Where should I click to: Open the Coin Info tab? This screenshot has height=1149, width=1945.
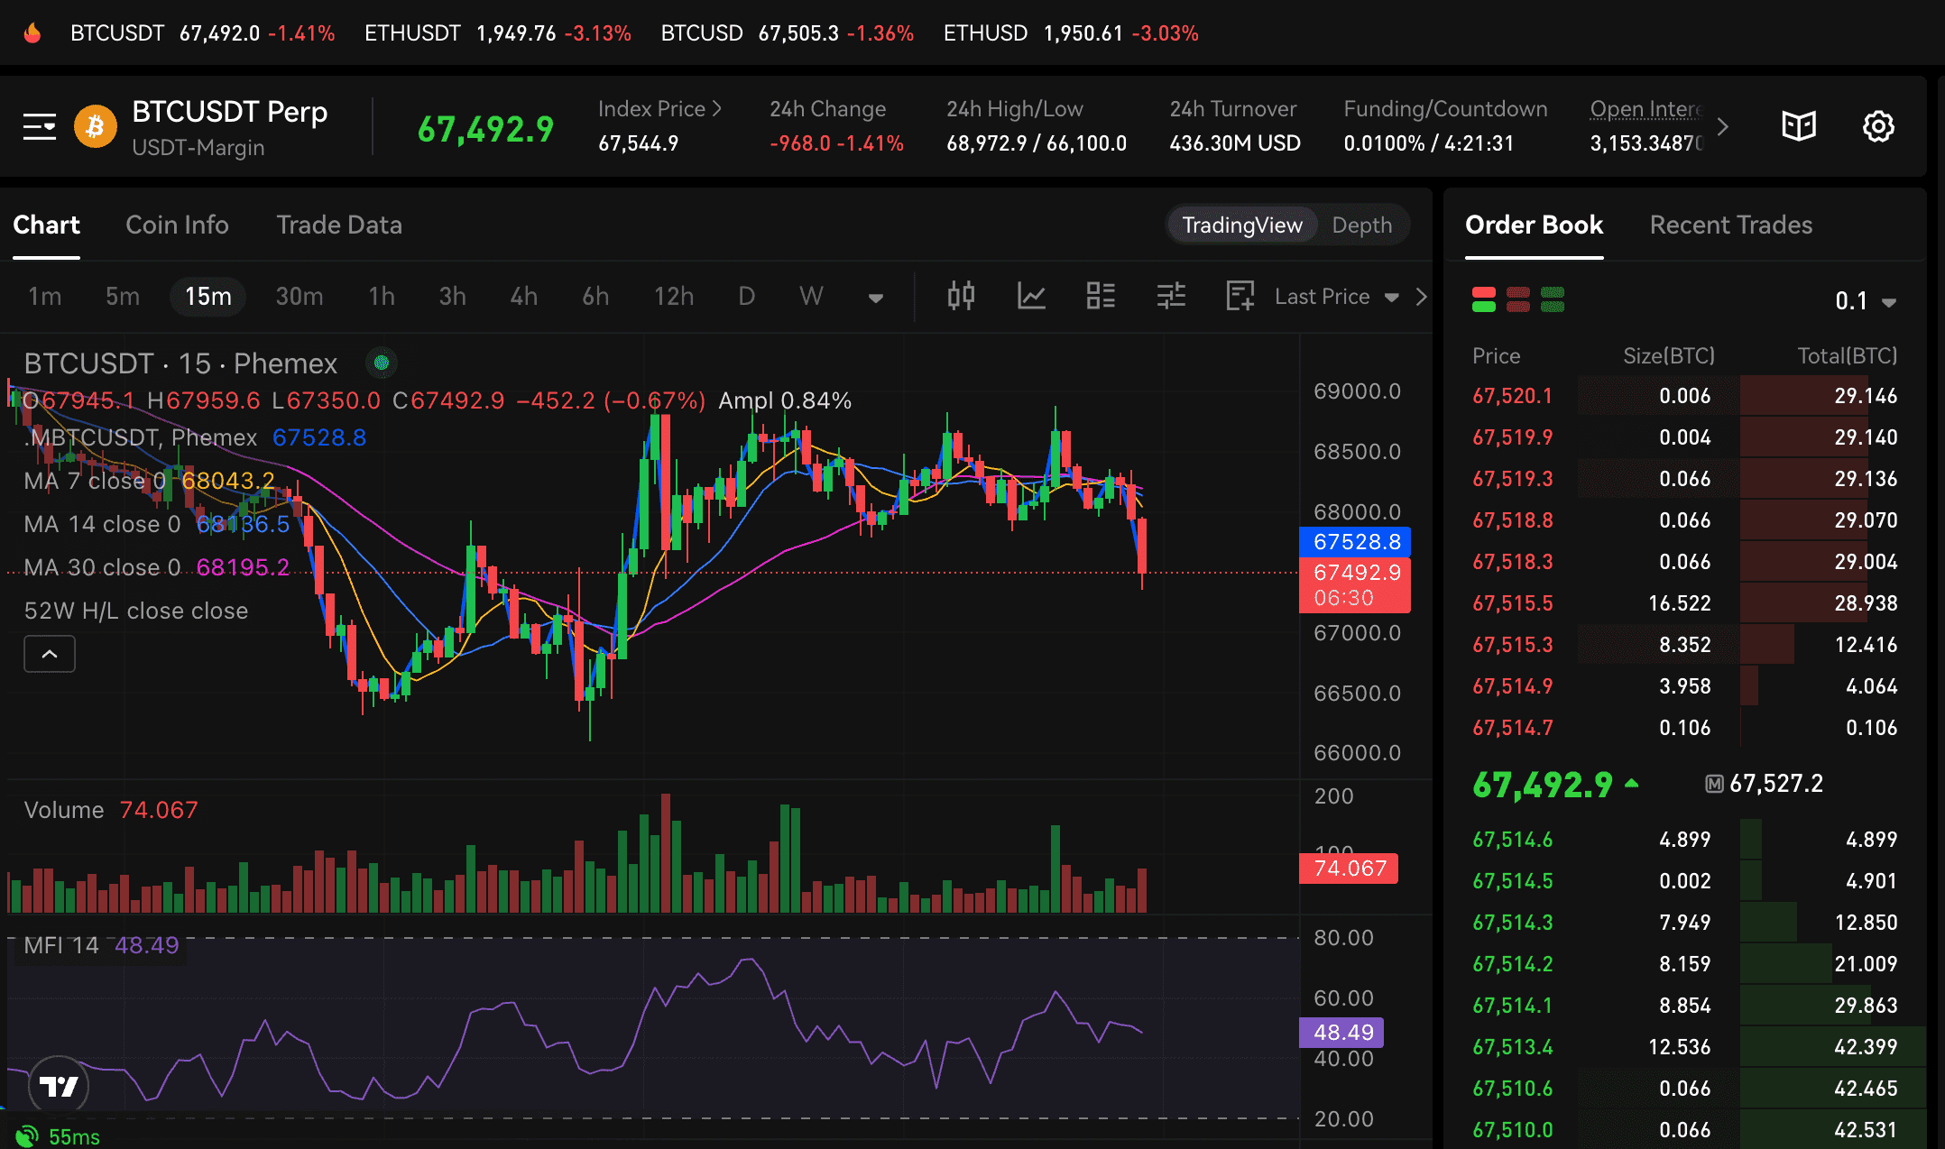[177, 225]
